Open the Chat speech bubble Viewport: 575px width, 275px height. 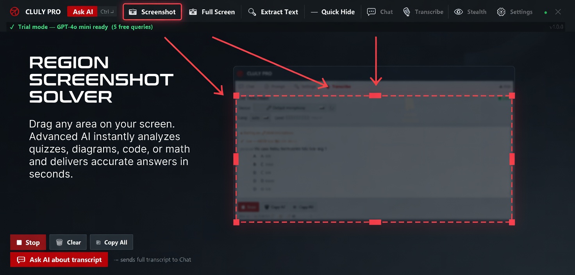tap(371, 12)
